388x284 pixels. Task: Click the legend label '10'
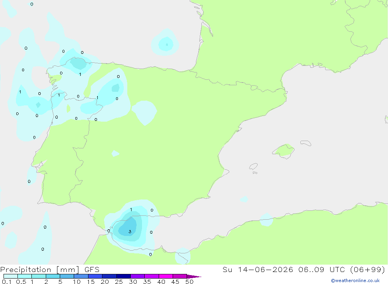pos(77,282)
